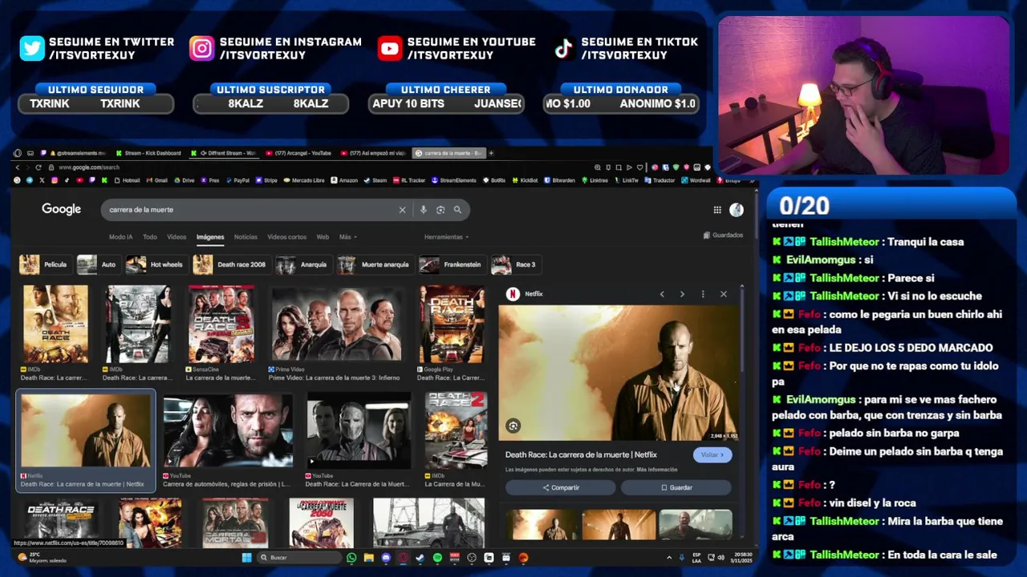Open the taskbar weather widget
Viewport: 1027px width, 577px height.
coord(40,558)
